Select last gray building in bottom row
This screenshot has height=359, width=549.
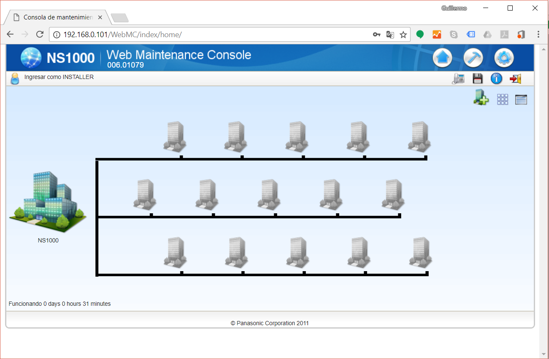pyautogui.click(x=421, y=252)
